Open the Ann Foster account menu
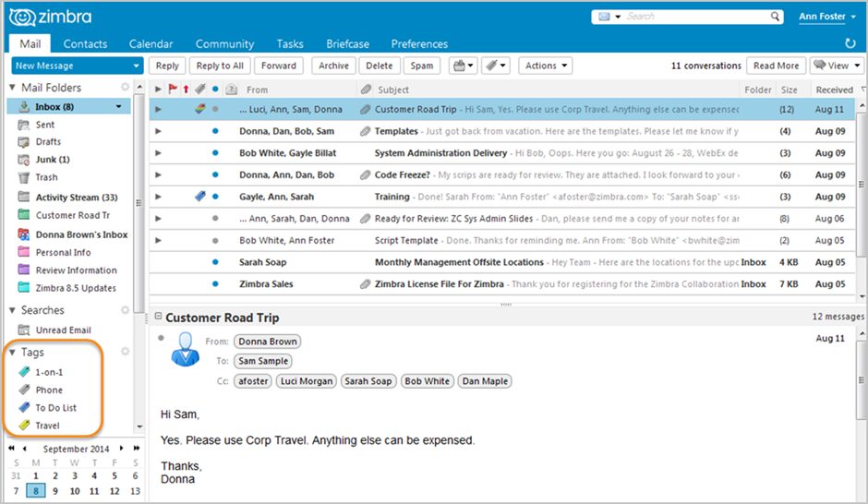The height and width of the screenshot is (504, 868). [827, 17]
